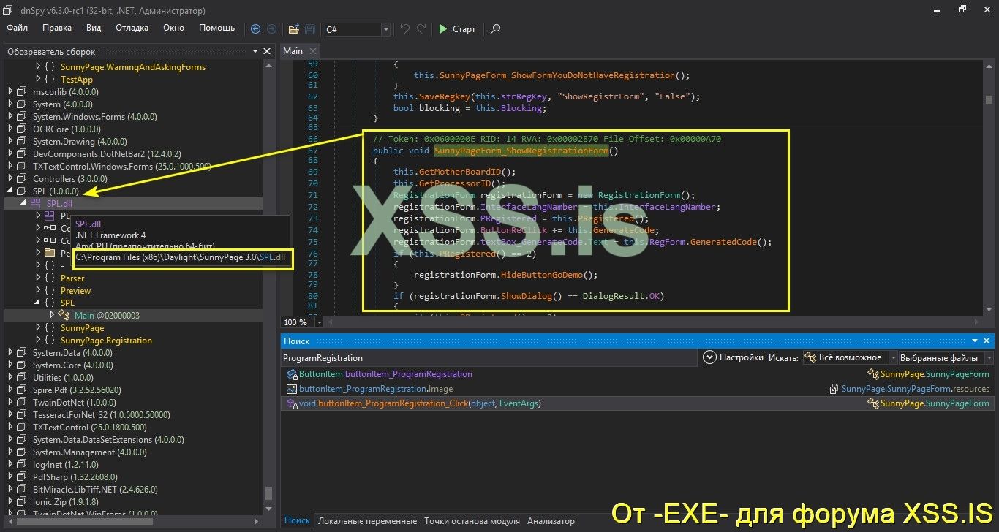Expand the SunnyPage assembly node
The width and height of the screenshot is (999, 532).
(x=38, y=327)
